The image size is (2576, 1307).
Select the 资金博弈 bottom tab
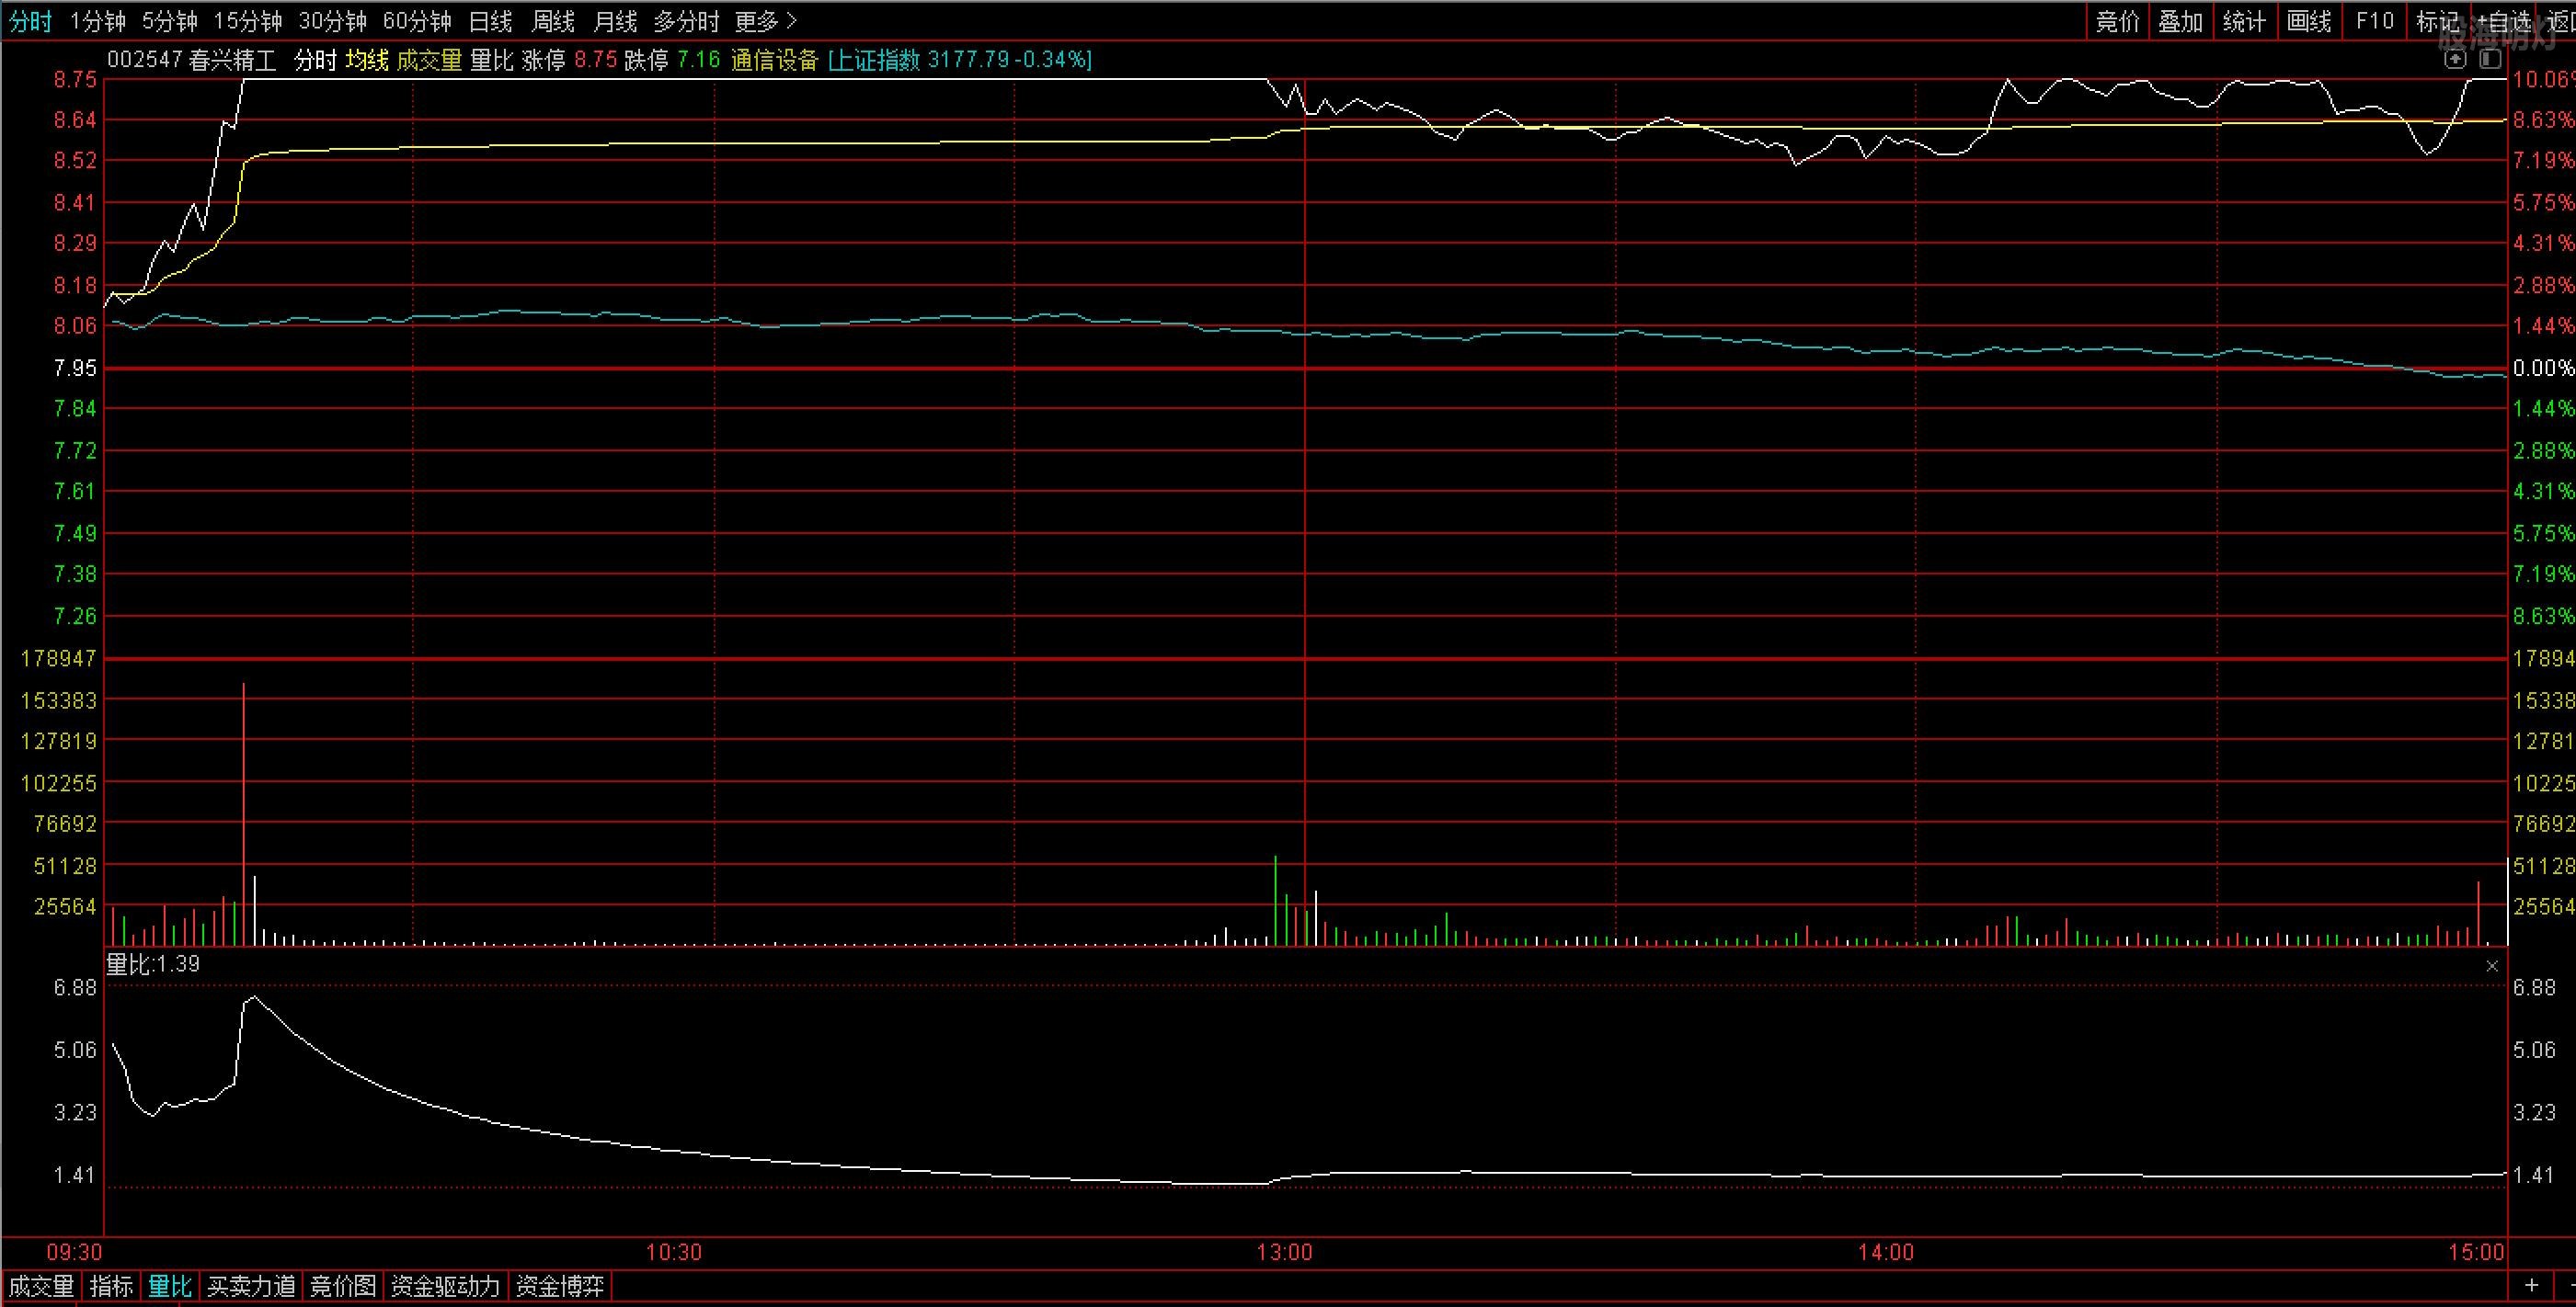tap(560, 1286)
